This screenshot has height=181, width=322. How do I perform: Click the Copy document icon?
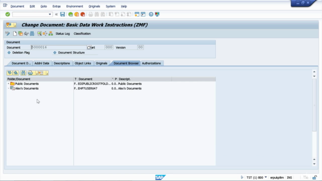coord(20,34)
